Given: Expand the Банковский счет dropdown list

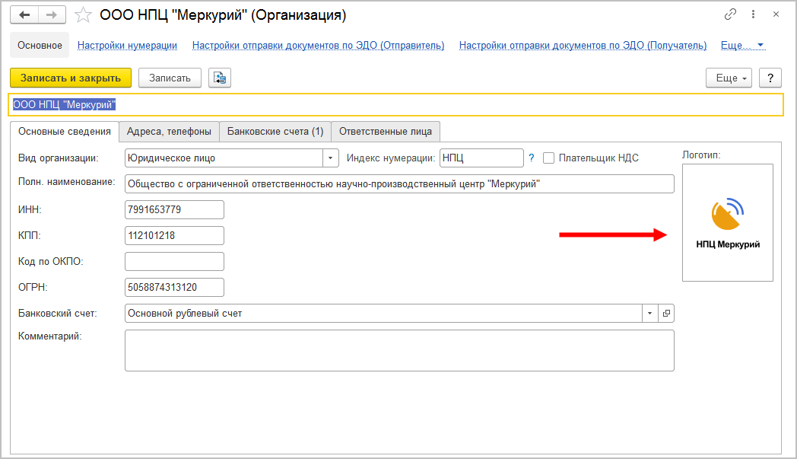Looking at the screenshot, I should [650, 313].
